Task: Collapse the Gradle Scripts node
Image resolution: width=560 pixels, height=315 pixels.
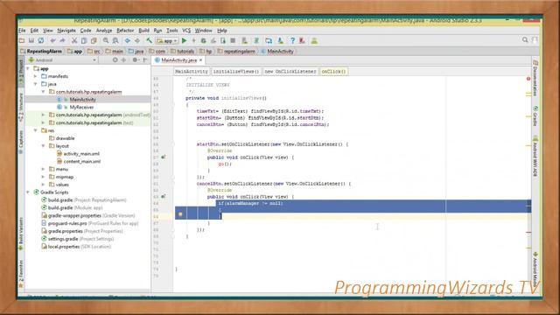Action: (28, 192)
